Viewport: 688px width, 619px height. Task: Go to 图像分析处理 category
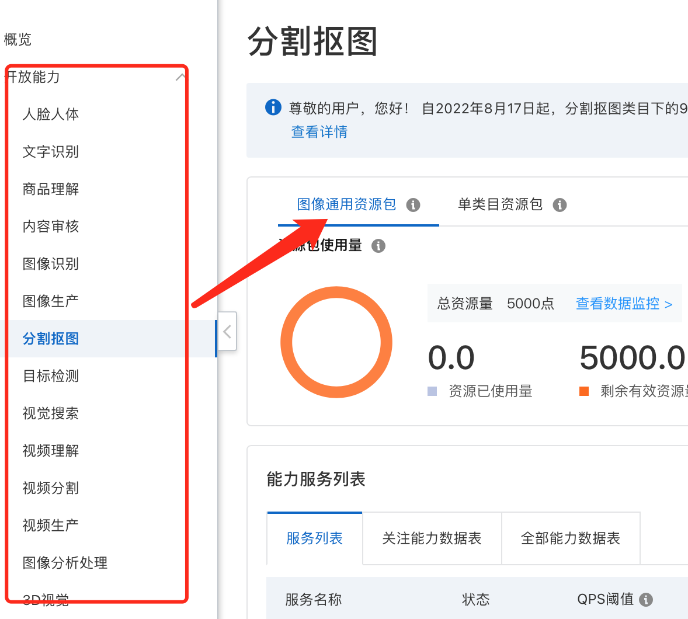(65, 563)
